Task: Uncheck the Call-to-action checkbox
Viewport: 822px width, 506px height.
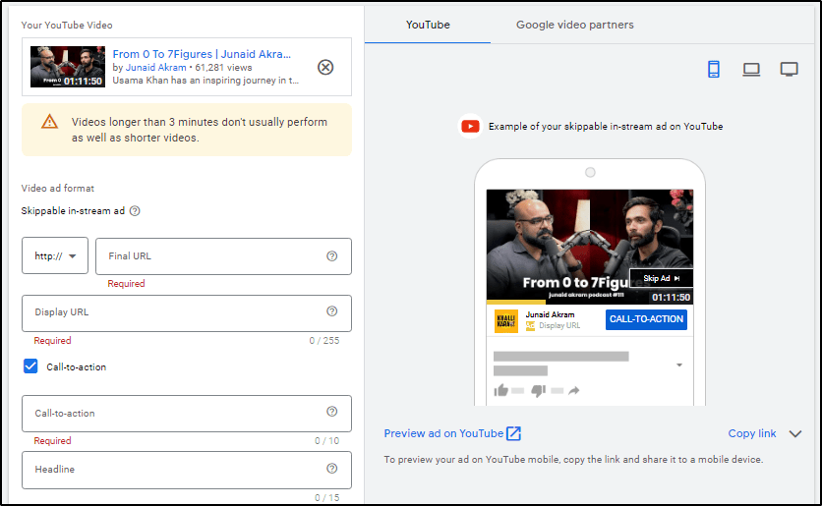Action: pos(30,366)
